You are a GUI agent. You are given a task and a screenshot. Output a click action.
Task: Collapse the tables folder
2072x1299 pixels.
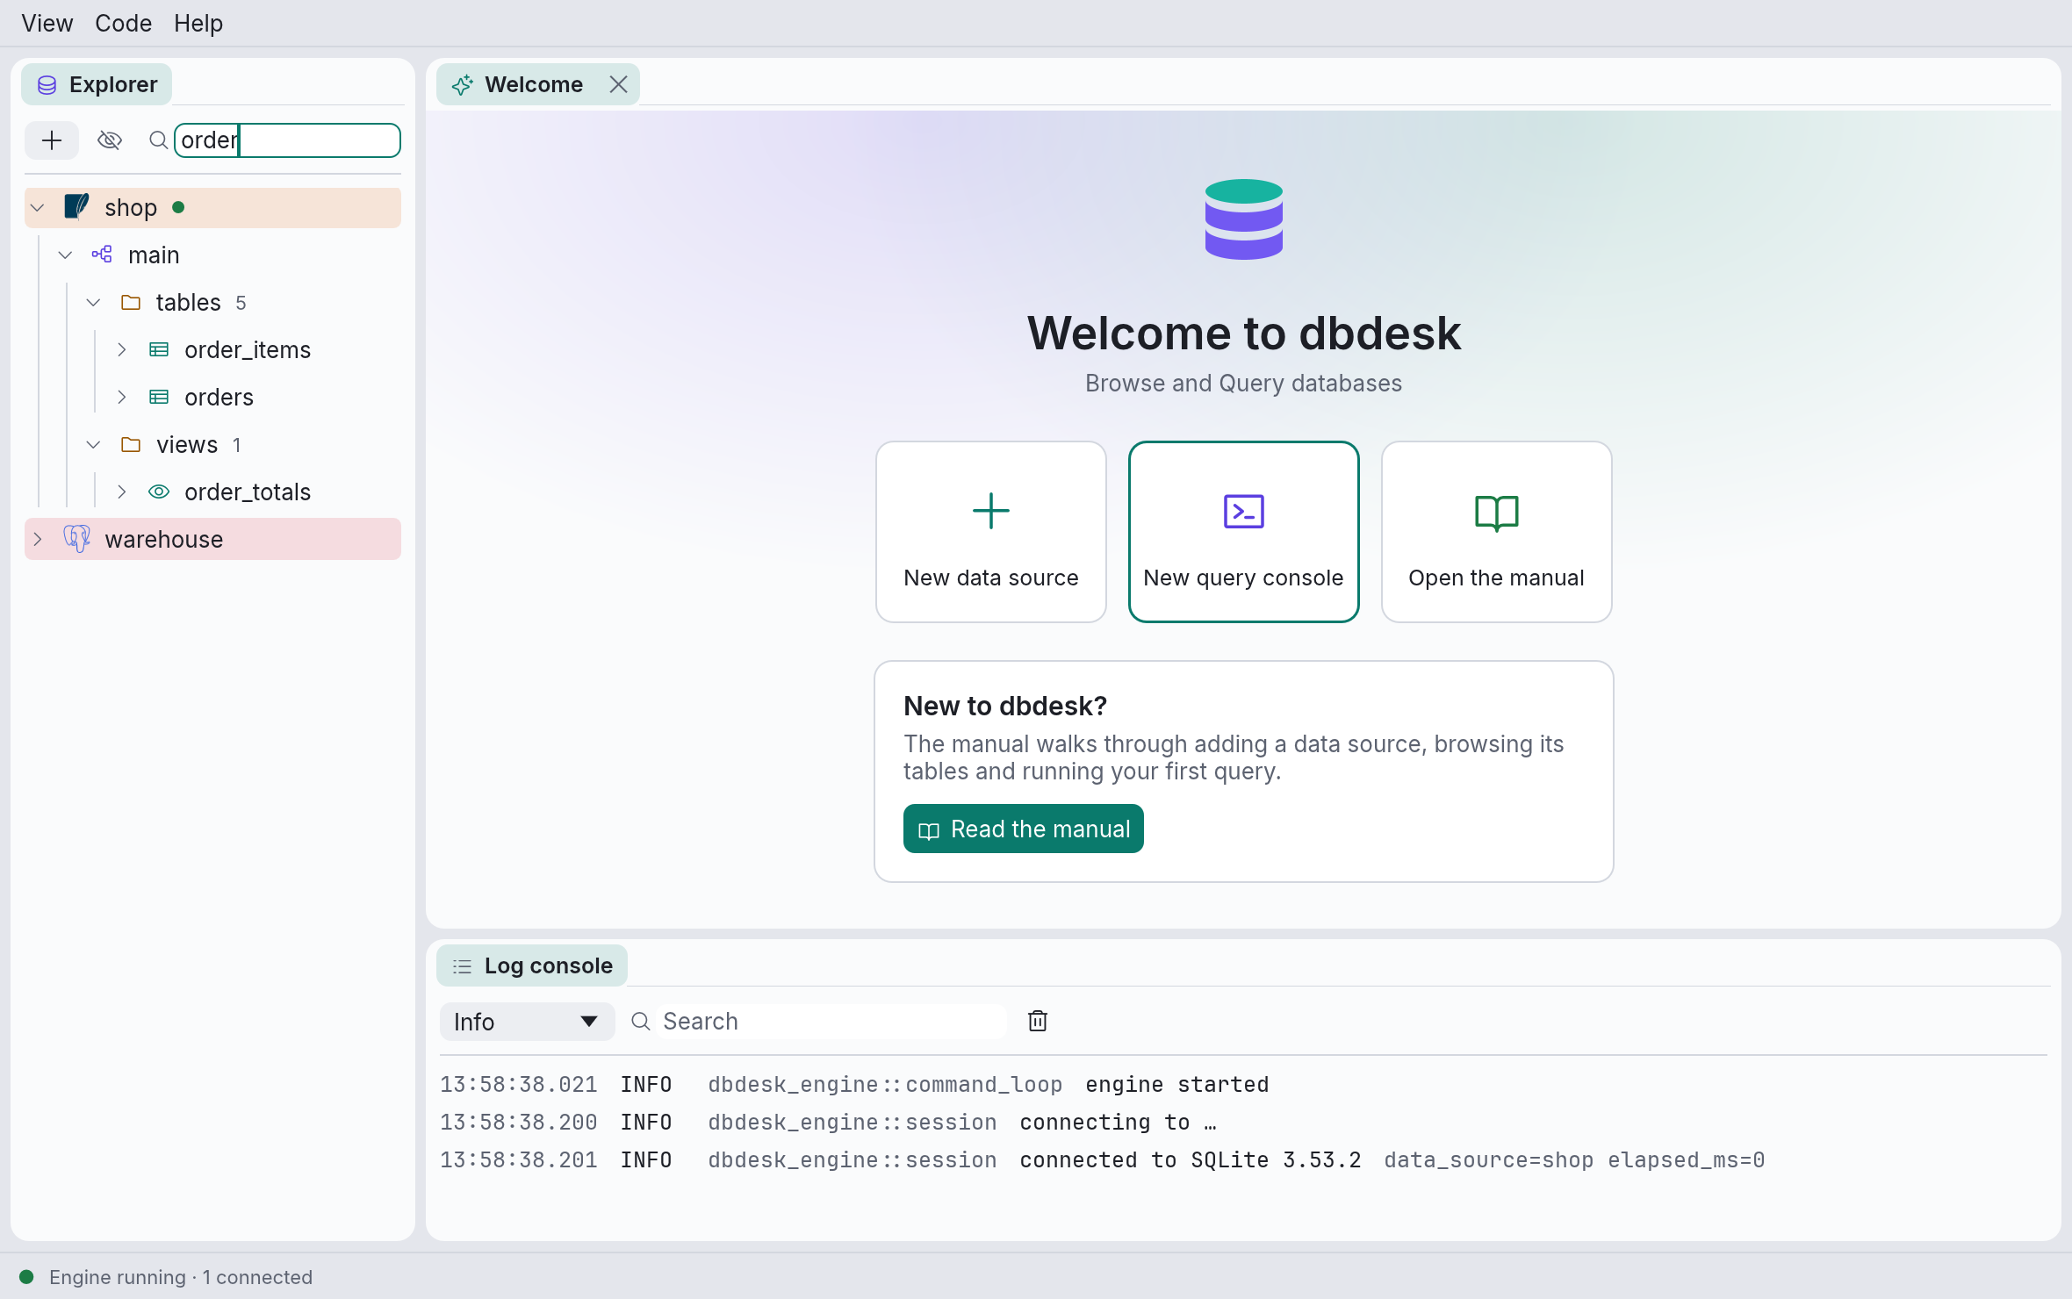point(93,303)
